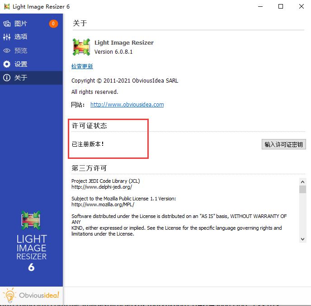Click the eye icon beside 预览
This screenshot has height=306, width=311.
click(7, 51)
